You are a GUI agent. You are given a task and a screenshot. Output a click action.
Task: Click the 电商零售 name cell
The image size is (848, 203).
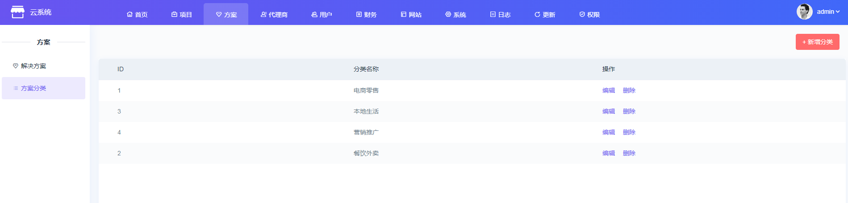click(366, 90)
